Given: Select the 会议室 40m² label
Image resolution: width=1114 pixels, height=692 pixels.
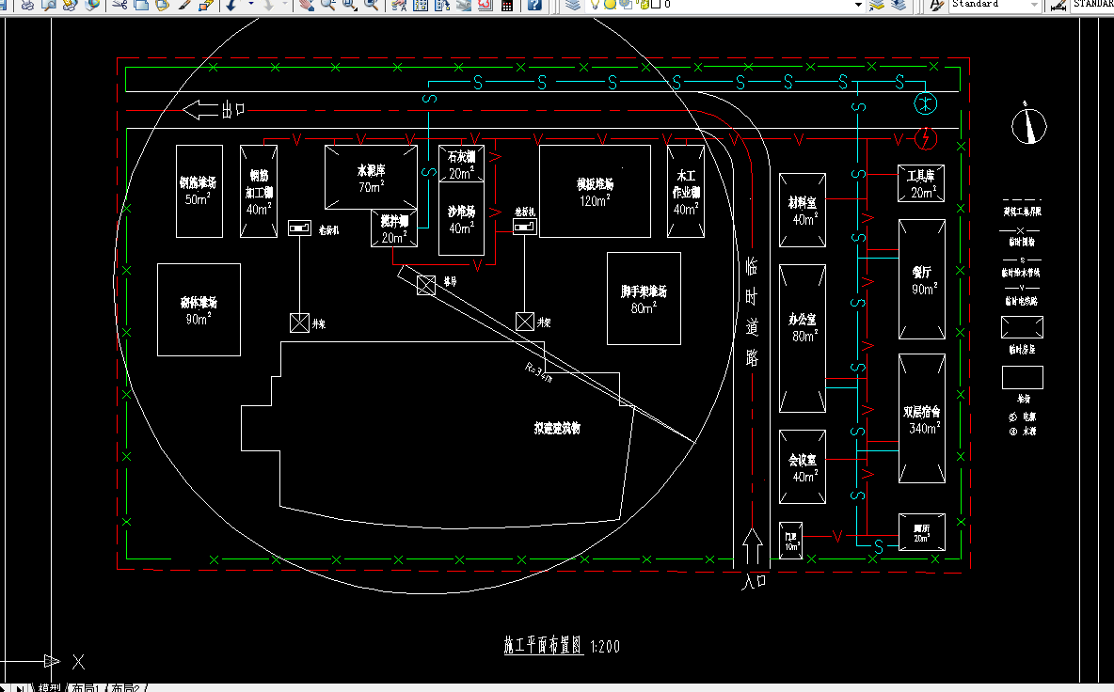Looking at the screenshot, I should coord(803,467).
